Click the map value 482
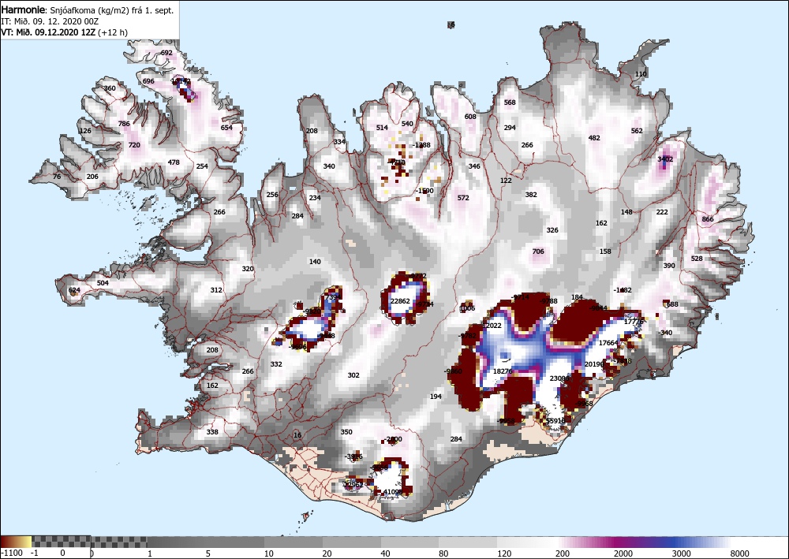The image size is (789, 559). pos(594,138)
